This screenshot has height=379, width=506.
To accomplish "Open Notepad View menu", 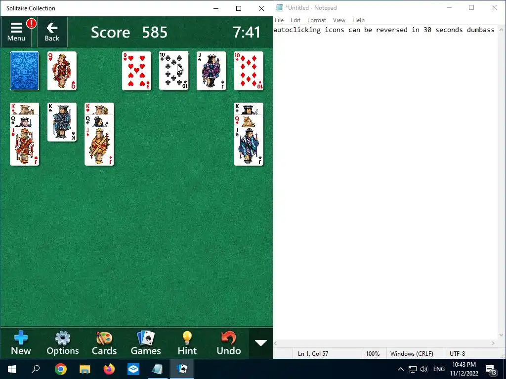I will pos(339,20).
